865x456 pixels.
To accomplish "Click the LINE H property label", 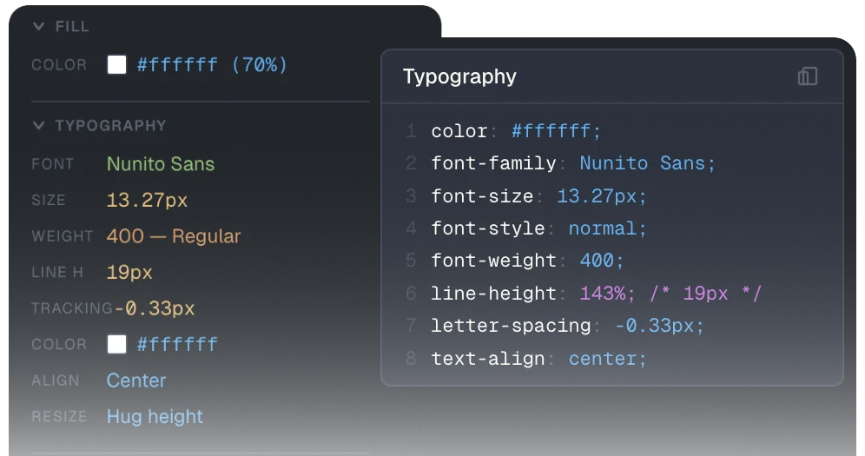I will coord(57,273).
